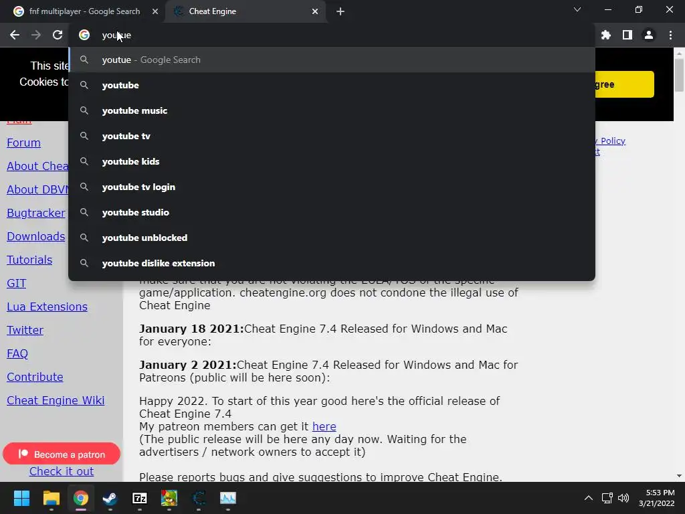The width and height of the screenshot is (685, 514).
Task: Open the Contribute sidebar link
Action: click(x=35, y=377)
